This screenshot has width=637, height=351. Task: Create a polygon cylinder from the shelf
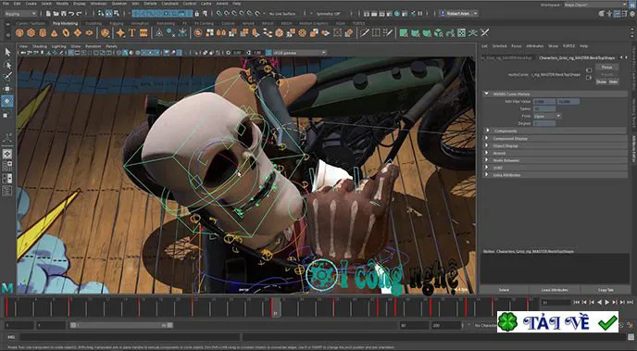tap(43, 33)
